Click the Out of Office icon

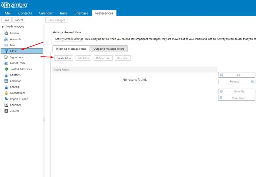[6, 63]
